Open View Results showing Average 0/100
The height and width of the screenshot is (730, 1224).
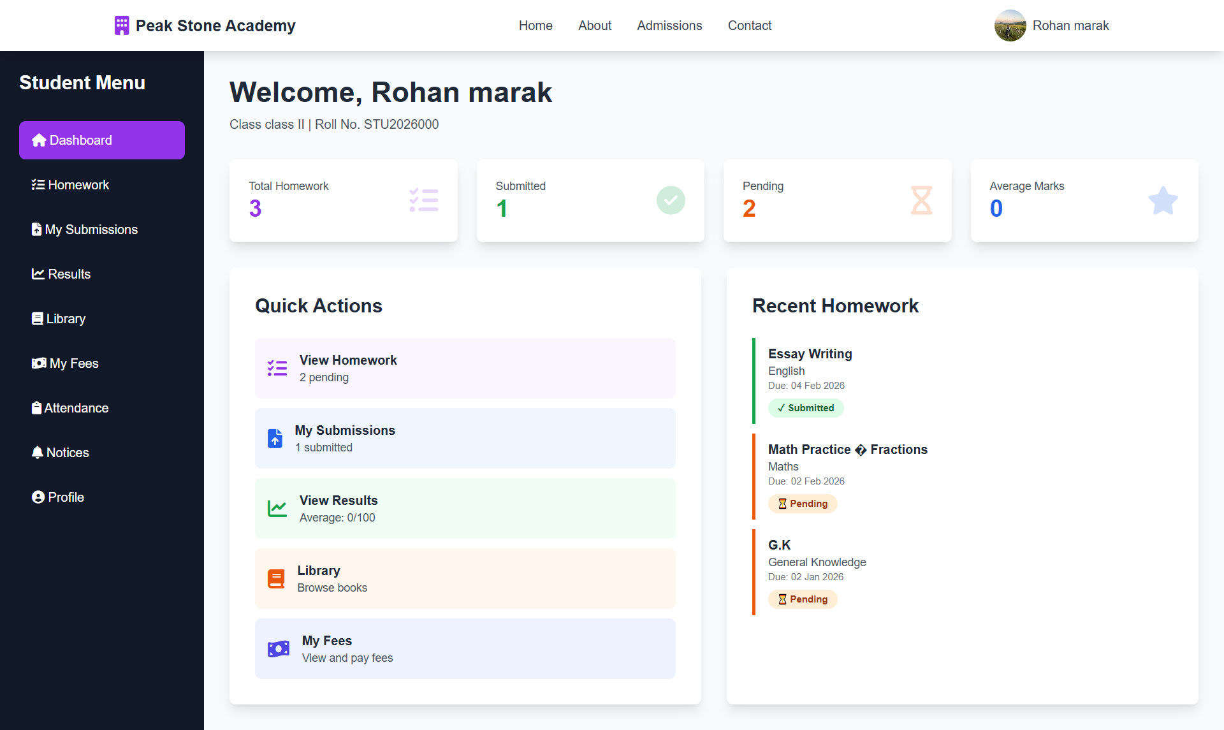tap(465, 508)
